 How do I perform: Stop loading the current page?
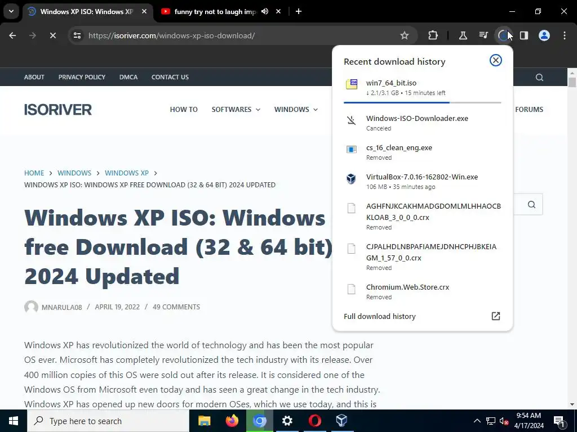pyautogui.click(x=52, y=35)
